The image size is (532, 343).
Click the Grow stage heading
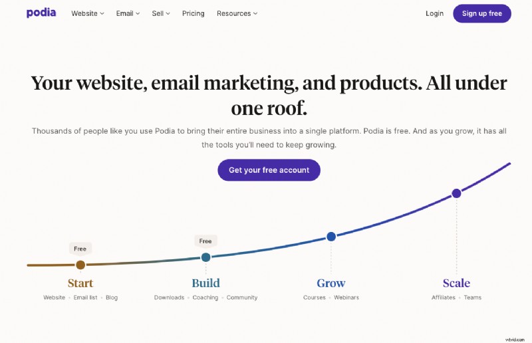331,283
